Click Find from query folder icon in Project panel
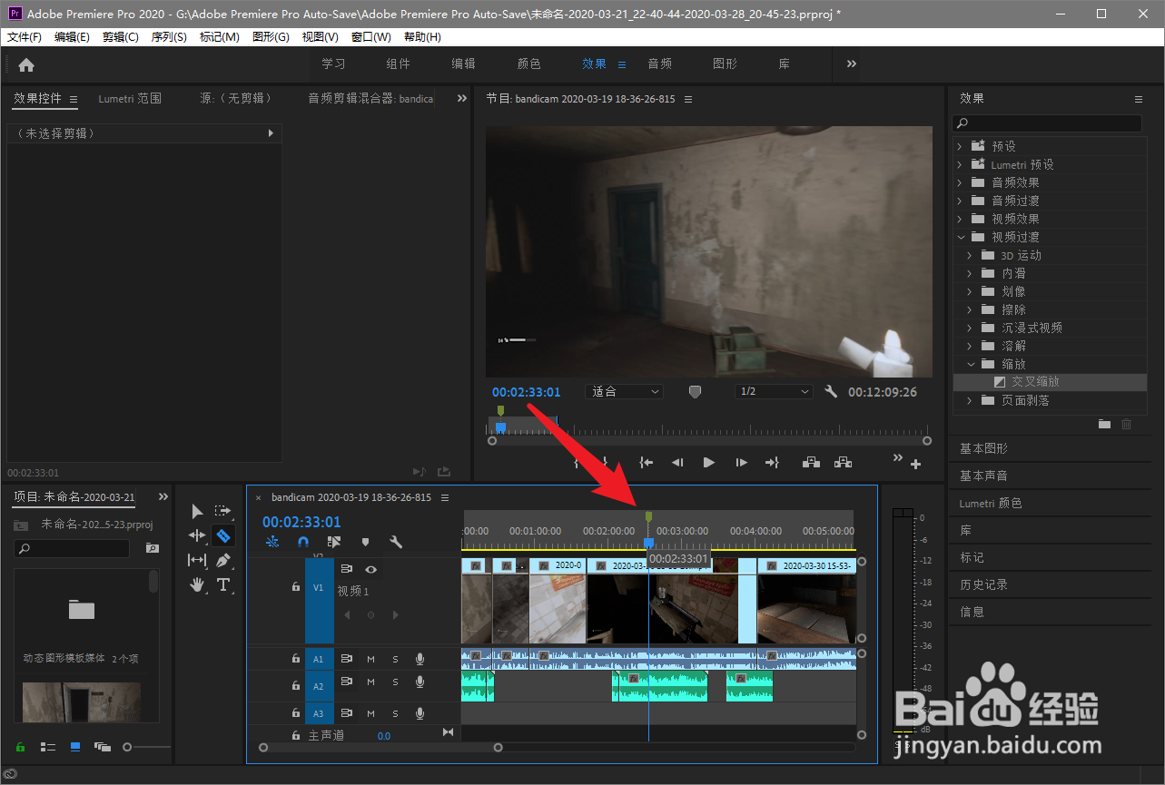 pos(152,548)
